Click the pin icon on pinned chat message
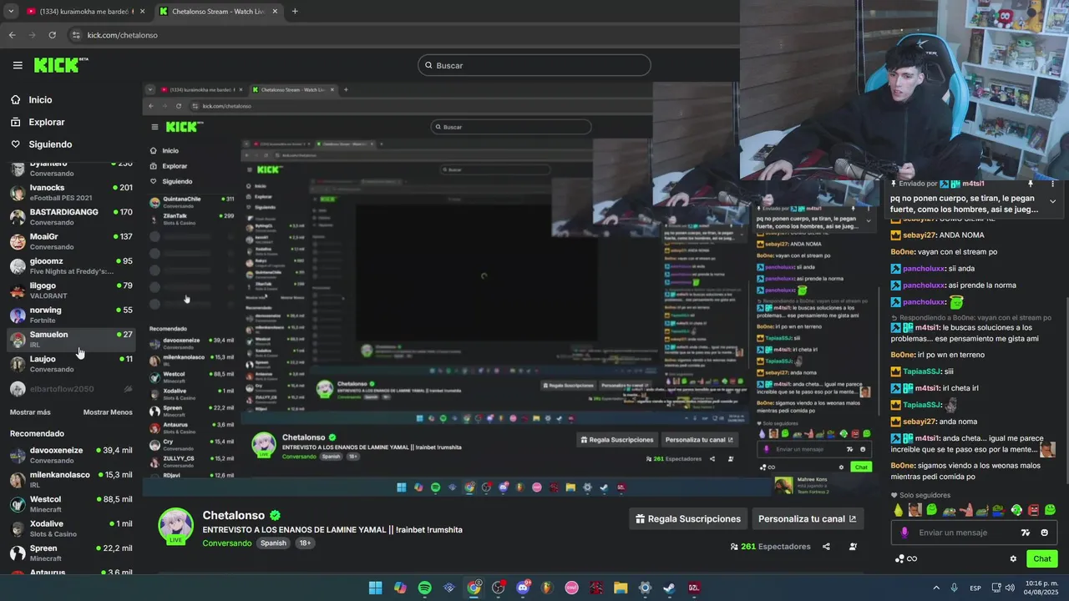 coord(1030,184)
